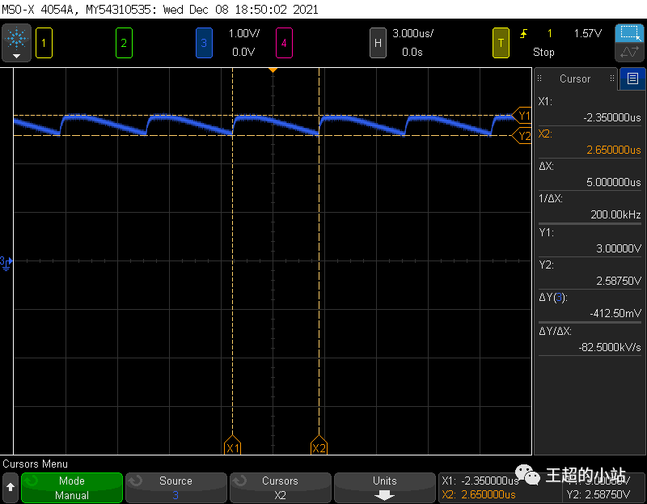Click the Y2 readout softkey
The width and height of the screenshot is (647, 504).
pyautogui.click(x=598, y=494)
